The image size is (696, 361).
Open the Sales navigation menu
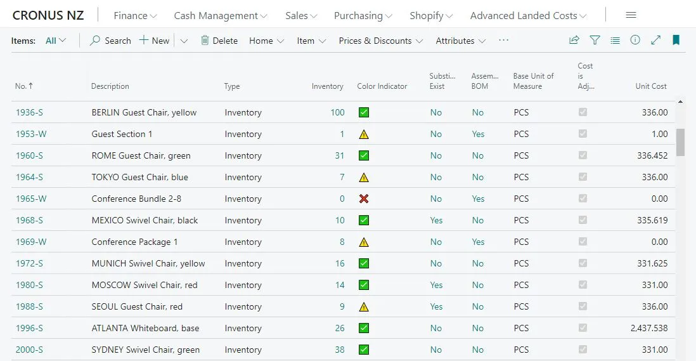click(x=301, y=15)
